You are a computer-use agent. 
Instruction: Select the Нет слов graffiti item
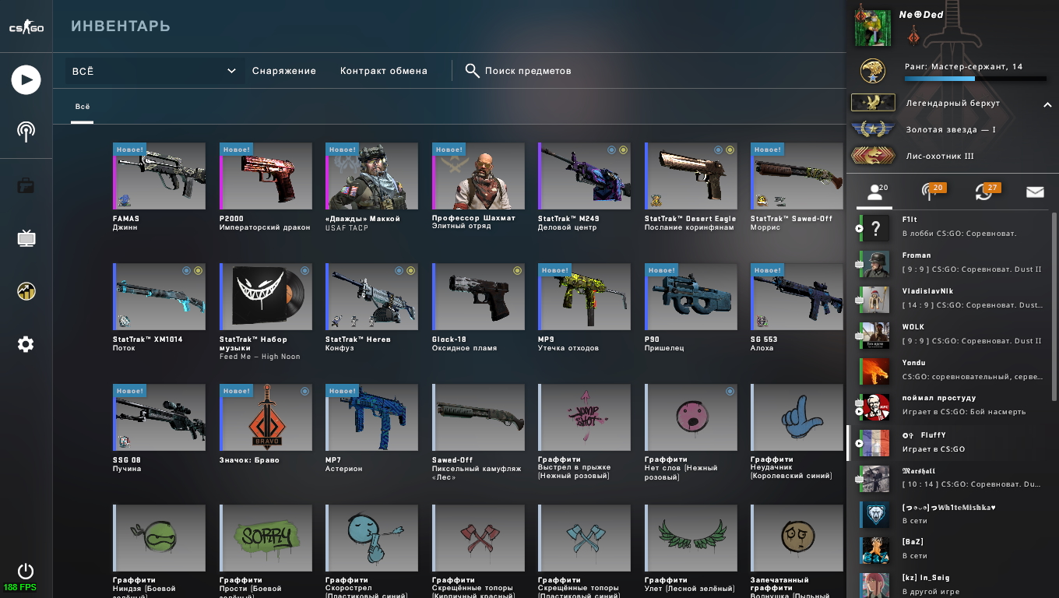pyautogui.click(x=691, y=417)
